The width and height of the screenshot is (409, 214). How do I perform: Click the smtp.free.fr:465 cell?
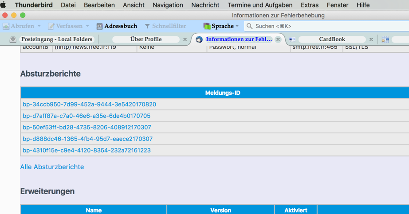coord(316,48)
